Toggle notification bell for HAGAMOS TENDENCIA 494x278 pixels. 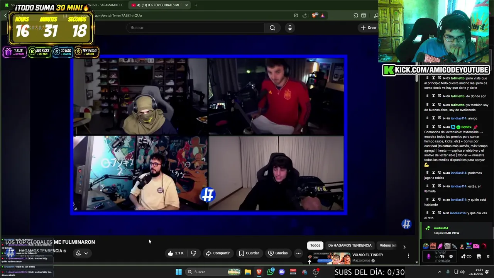[x=78, y=253]
